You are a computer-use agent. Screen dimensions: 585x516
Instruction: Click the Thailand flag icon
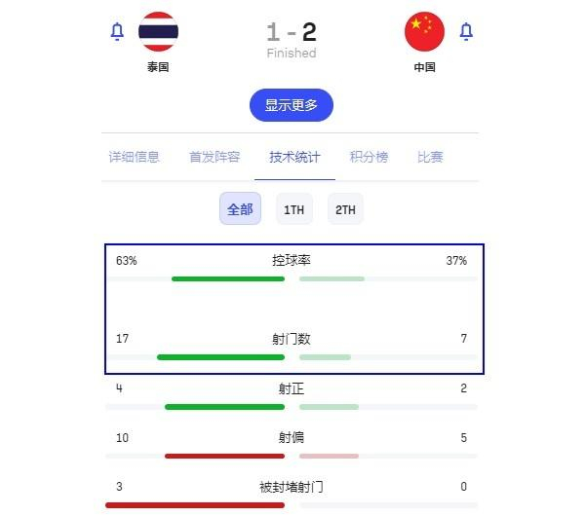(158, 32)
